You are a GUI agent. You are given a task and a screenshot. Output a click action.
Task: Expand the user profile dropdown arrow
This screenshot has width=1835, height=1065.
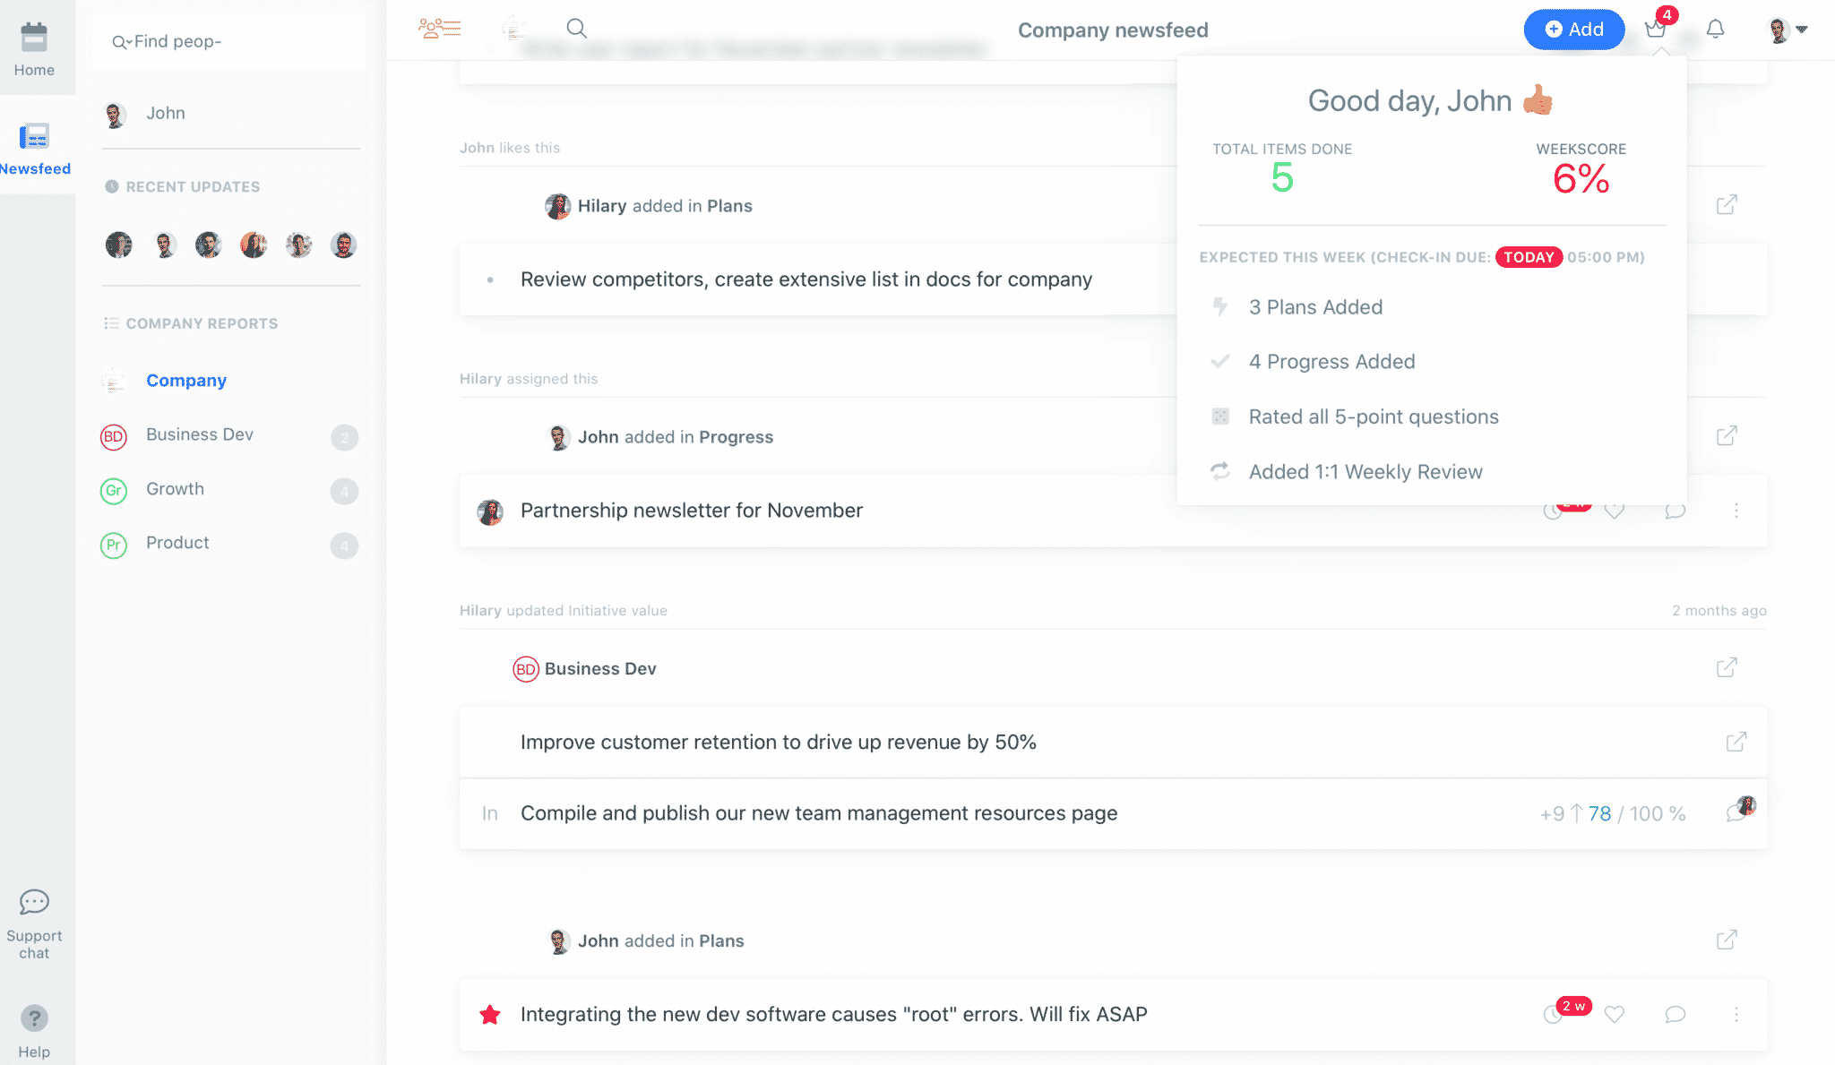(x=1802, y=30)
